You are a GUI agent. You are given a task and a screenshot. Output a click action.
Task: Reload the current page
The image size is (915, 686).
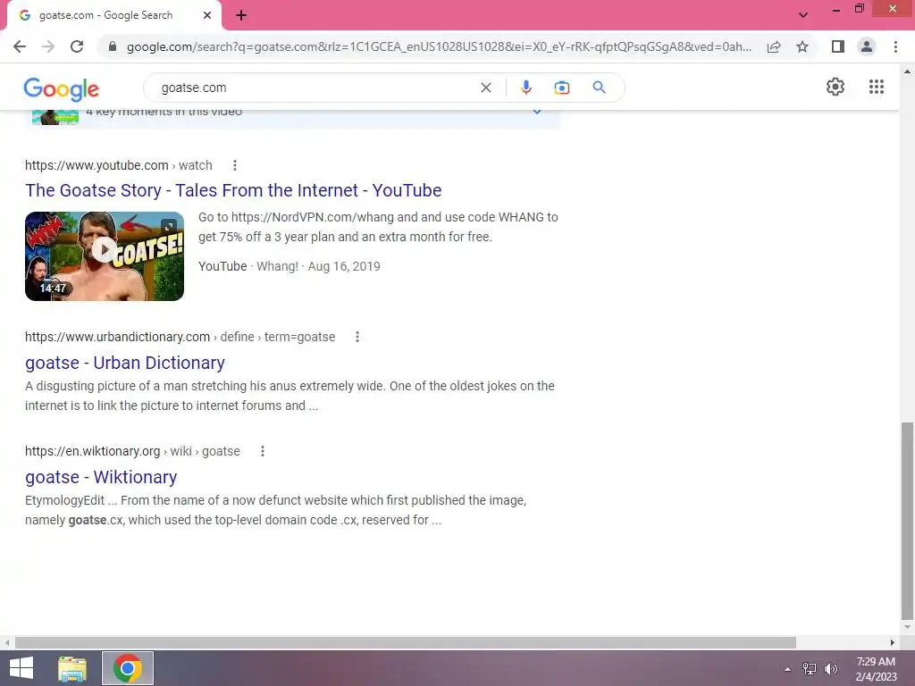[77, 46]
